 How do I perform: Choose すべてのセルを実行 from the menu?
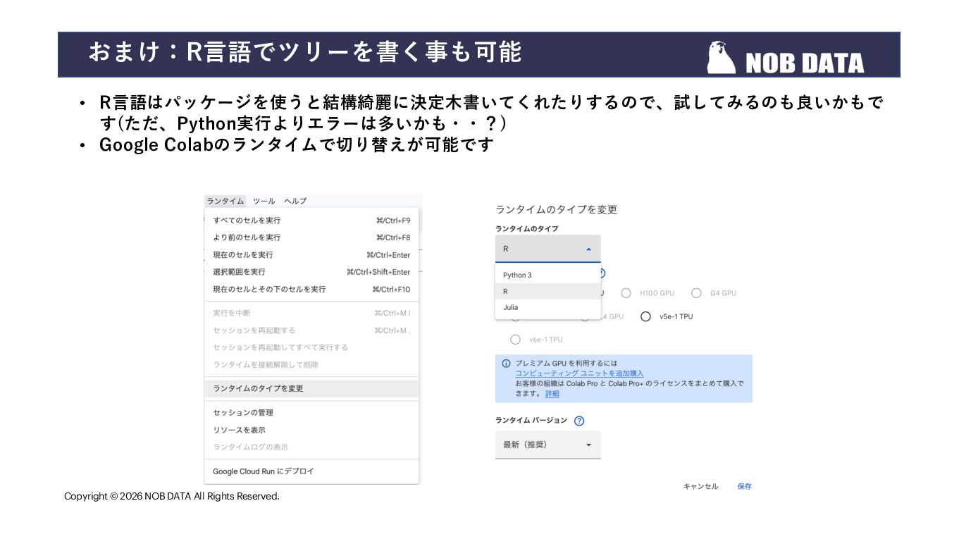[311, 221]
